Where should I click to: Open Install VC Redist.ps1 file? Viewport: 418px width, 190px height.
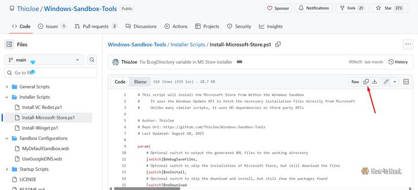(42, 107)
